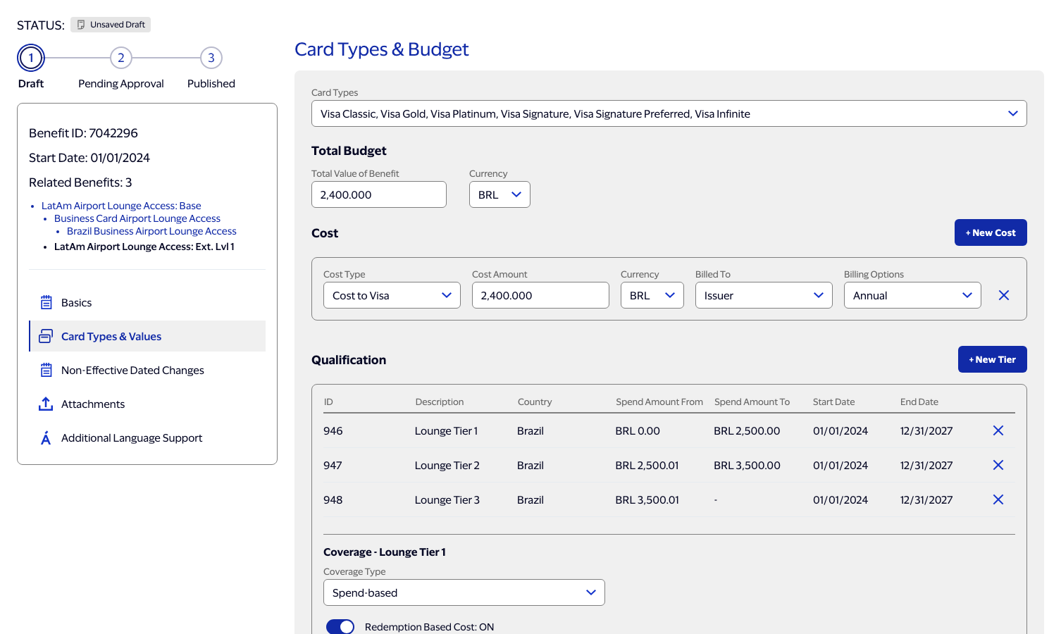Click step 2 Pending Approval circle
1061x634 pixels.
(x=121, y=58)
